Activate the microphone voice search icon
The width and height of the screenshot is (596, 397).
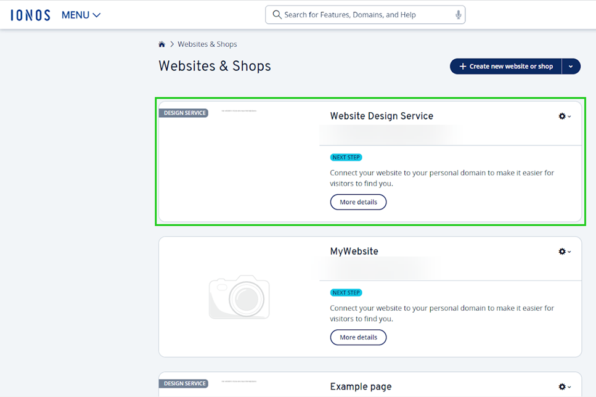click(459, 15)
